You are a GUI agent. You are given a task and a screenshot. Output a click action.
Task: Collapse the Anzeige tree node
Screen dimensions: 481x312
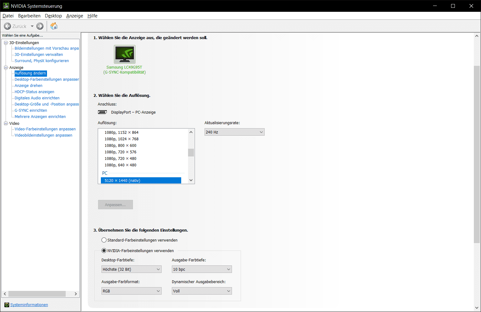click(6, 67)
